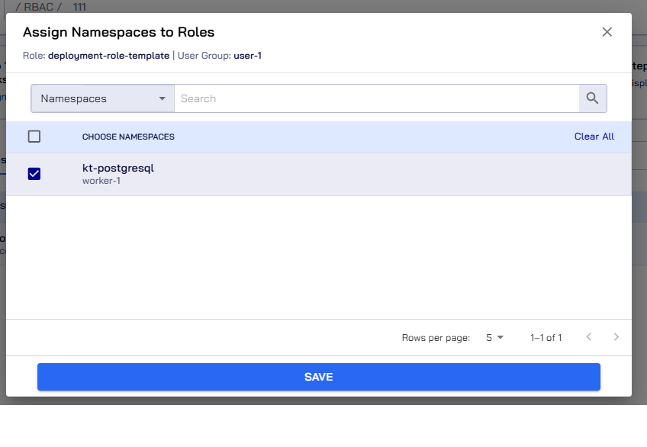
Task: Toggle the select-all namespaces checkbox
Action: (34, 137)
